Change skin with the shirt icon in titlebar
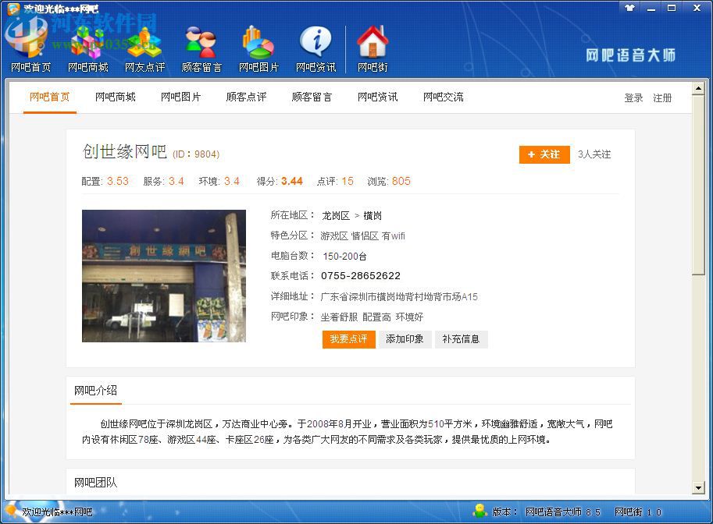 point(631,8)
